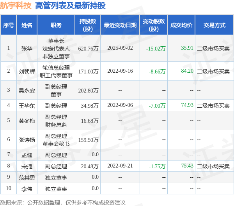This screenshot has width=234, height=206.
Task: Select the 成交均价 column header
Action: coord(181,25)
